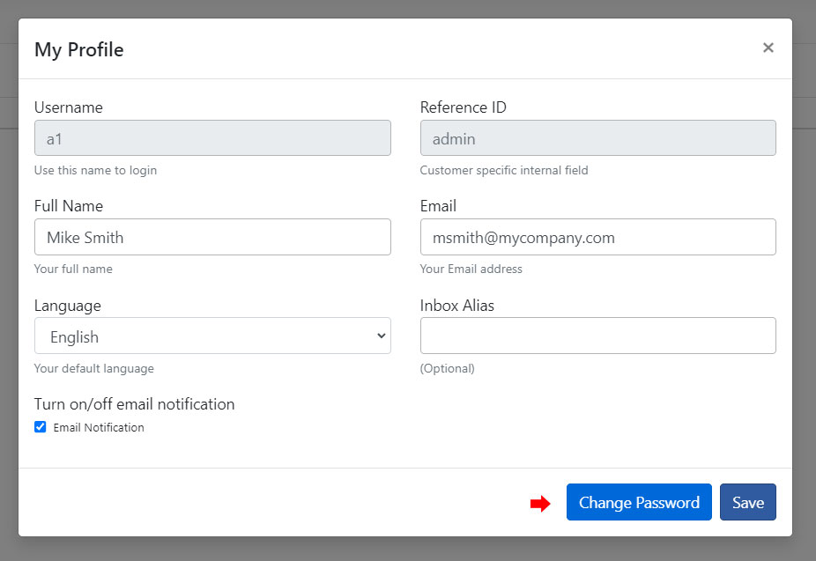Click the Change Password button
Viewport: 816px width, 561px height.
pos(639,502)
